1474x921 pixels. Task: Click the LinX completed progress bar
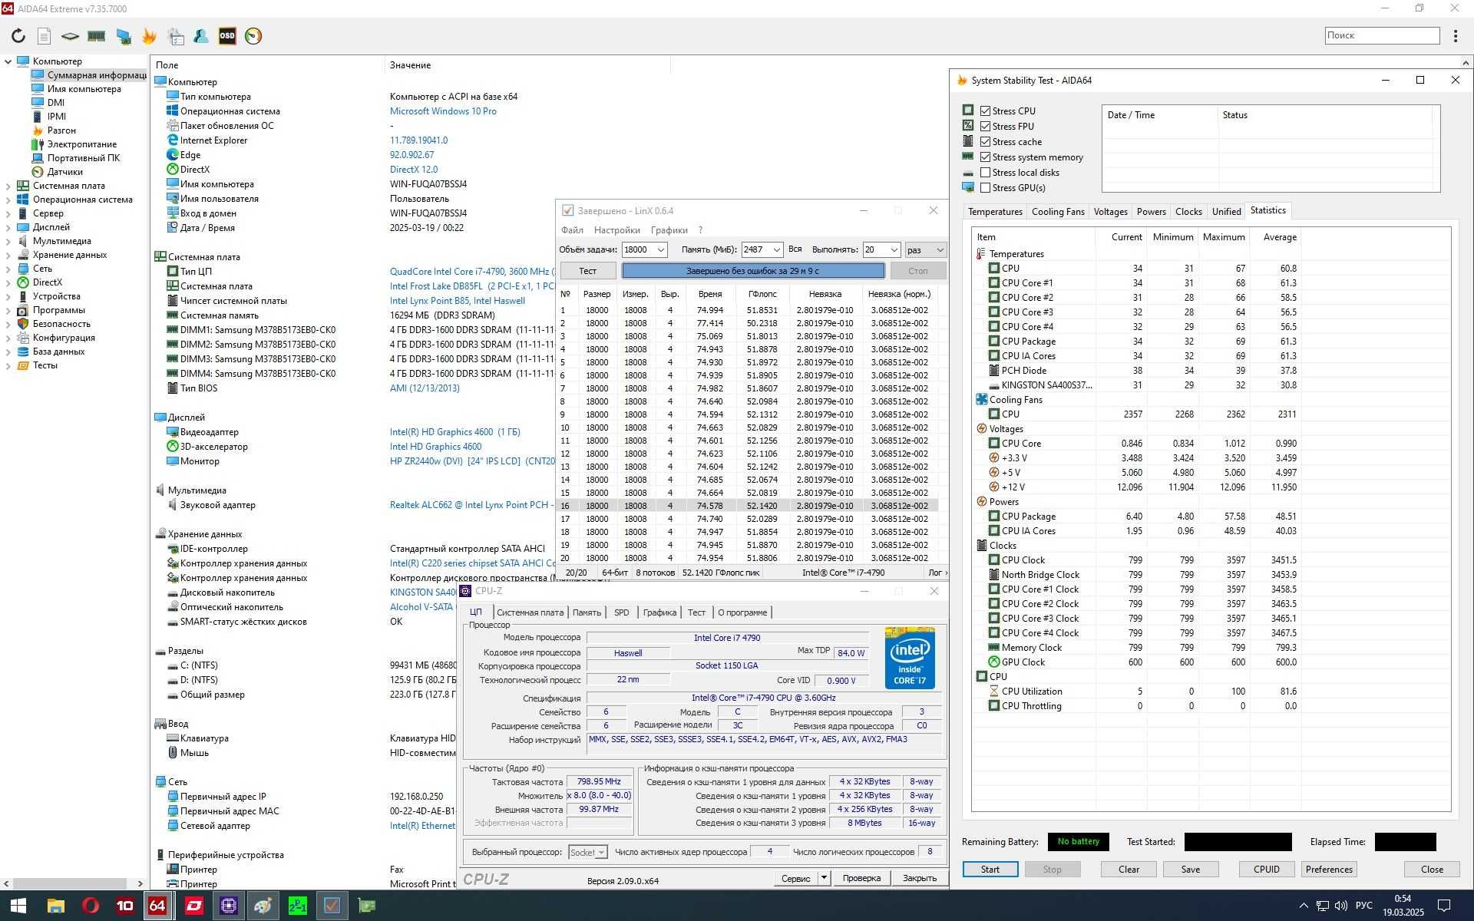[x=752, y=271]
